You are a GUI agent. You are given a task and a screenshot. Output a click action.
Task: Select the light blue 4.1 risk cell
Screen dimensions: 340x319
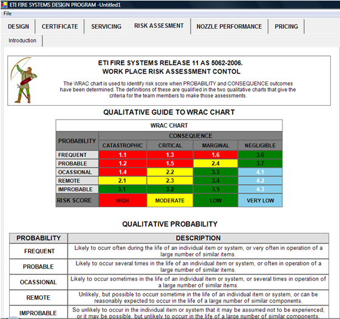(x=260, y=172)
